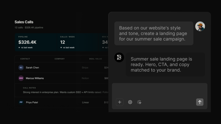Click the Sales Calls heading

click(x=24, y=22)
